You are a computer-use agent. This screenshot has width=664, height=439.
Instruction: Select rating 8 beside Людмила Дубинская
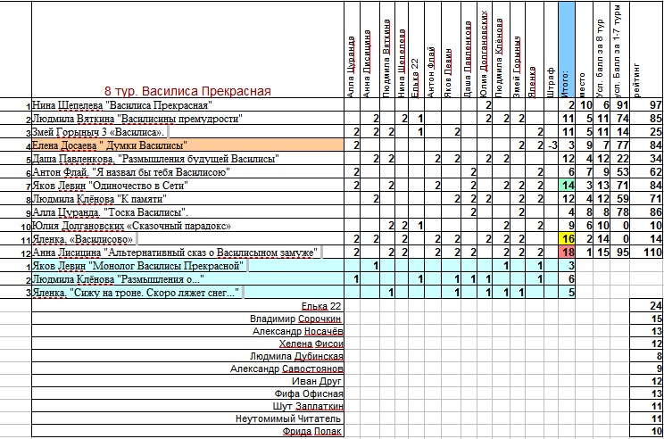click(647, 356)
